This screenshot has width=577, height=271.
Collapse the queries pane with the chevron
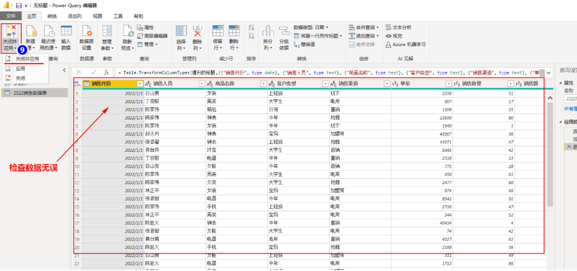64,70
